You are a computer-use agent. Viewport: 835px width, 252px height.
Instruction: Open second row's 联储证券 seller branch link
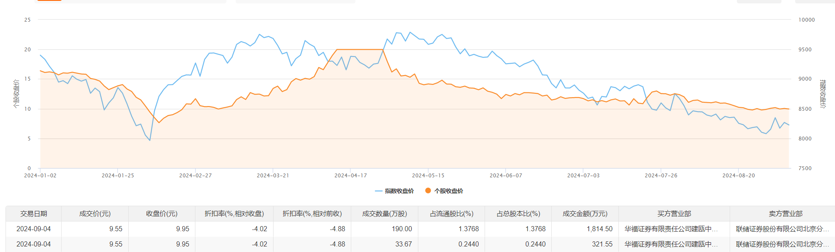(782, 244)
